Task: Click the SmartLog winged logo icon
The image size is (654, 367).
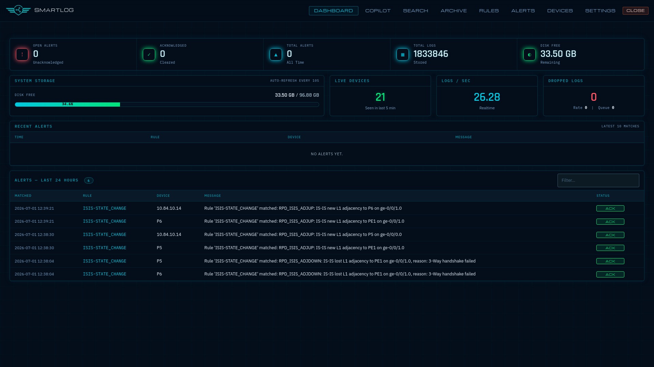Action: (x=18, y=10)
